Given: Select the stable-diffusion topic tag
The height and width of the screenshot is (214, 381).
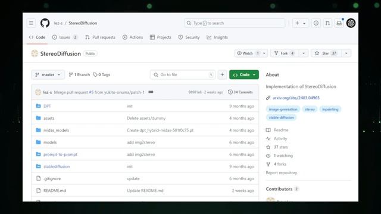Looking at the screenshot, I should pyautogui.click(x=281, y=118).
